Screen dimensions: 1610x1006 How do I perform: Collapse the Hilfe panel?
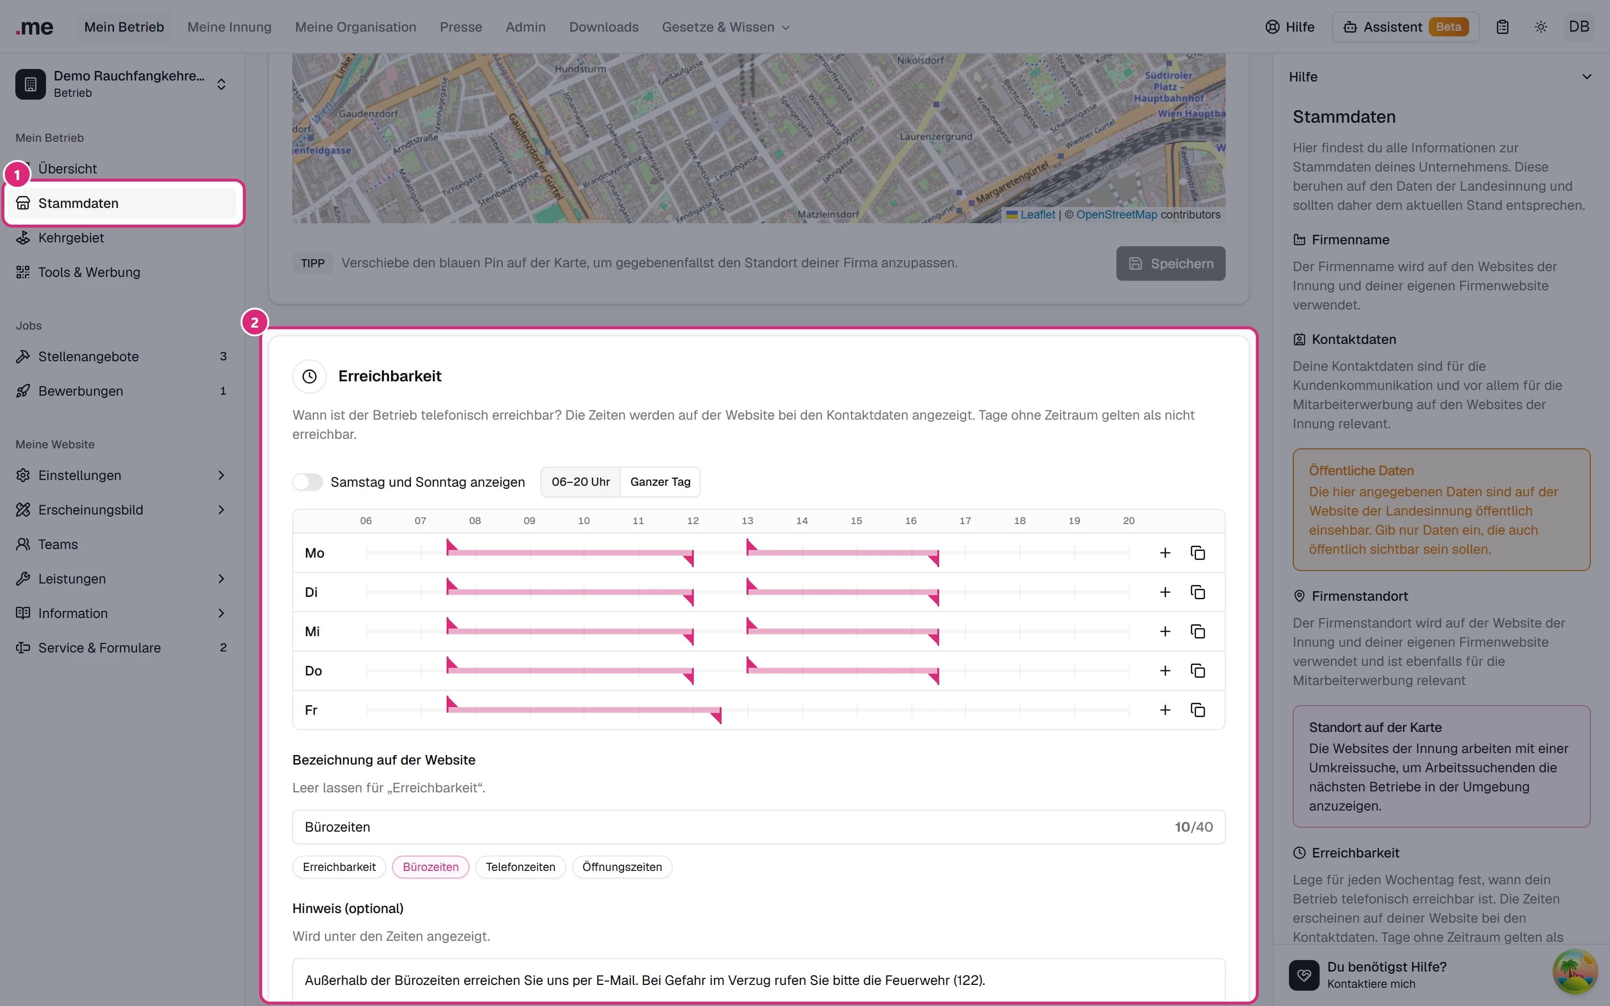coord(1587,77)
